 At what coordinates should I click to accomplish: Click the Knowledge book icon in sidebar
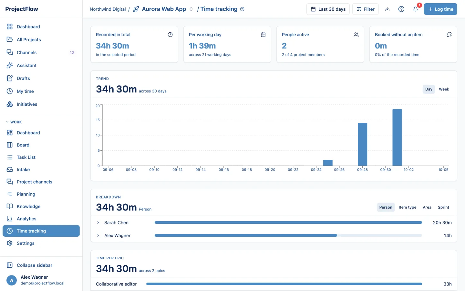click(10, 206)
